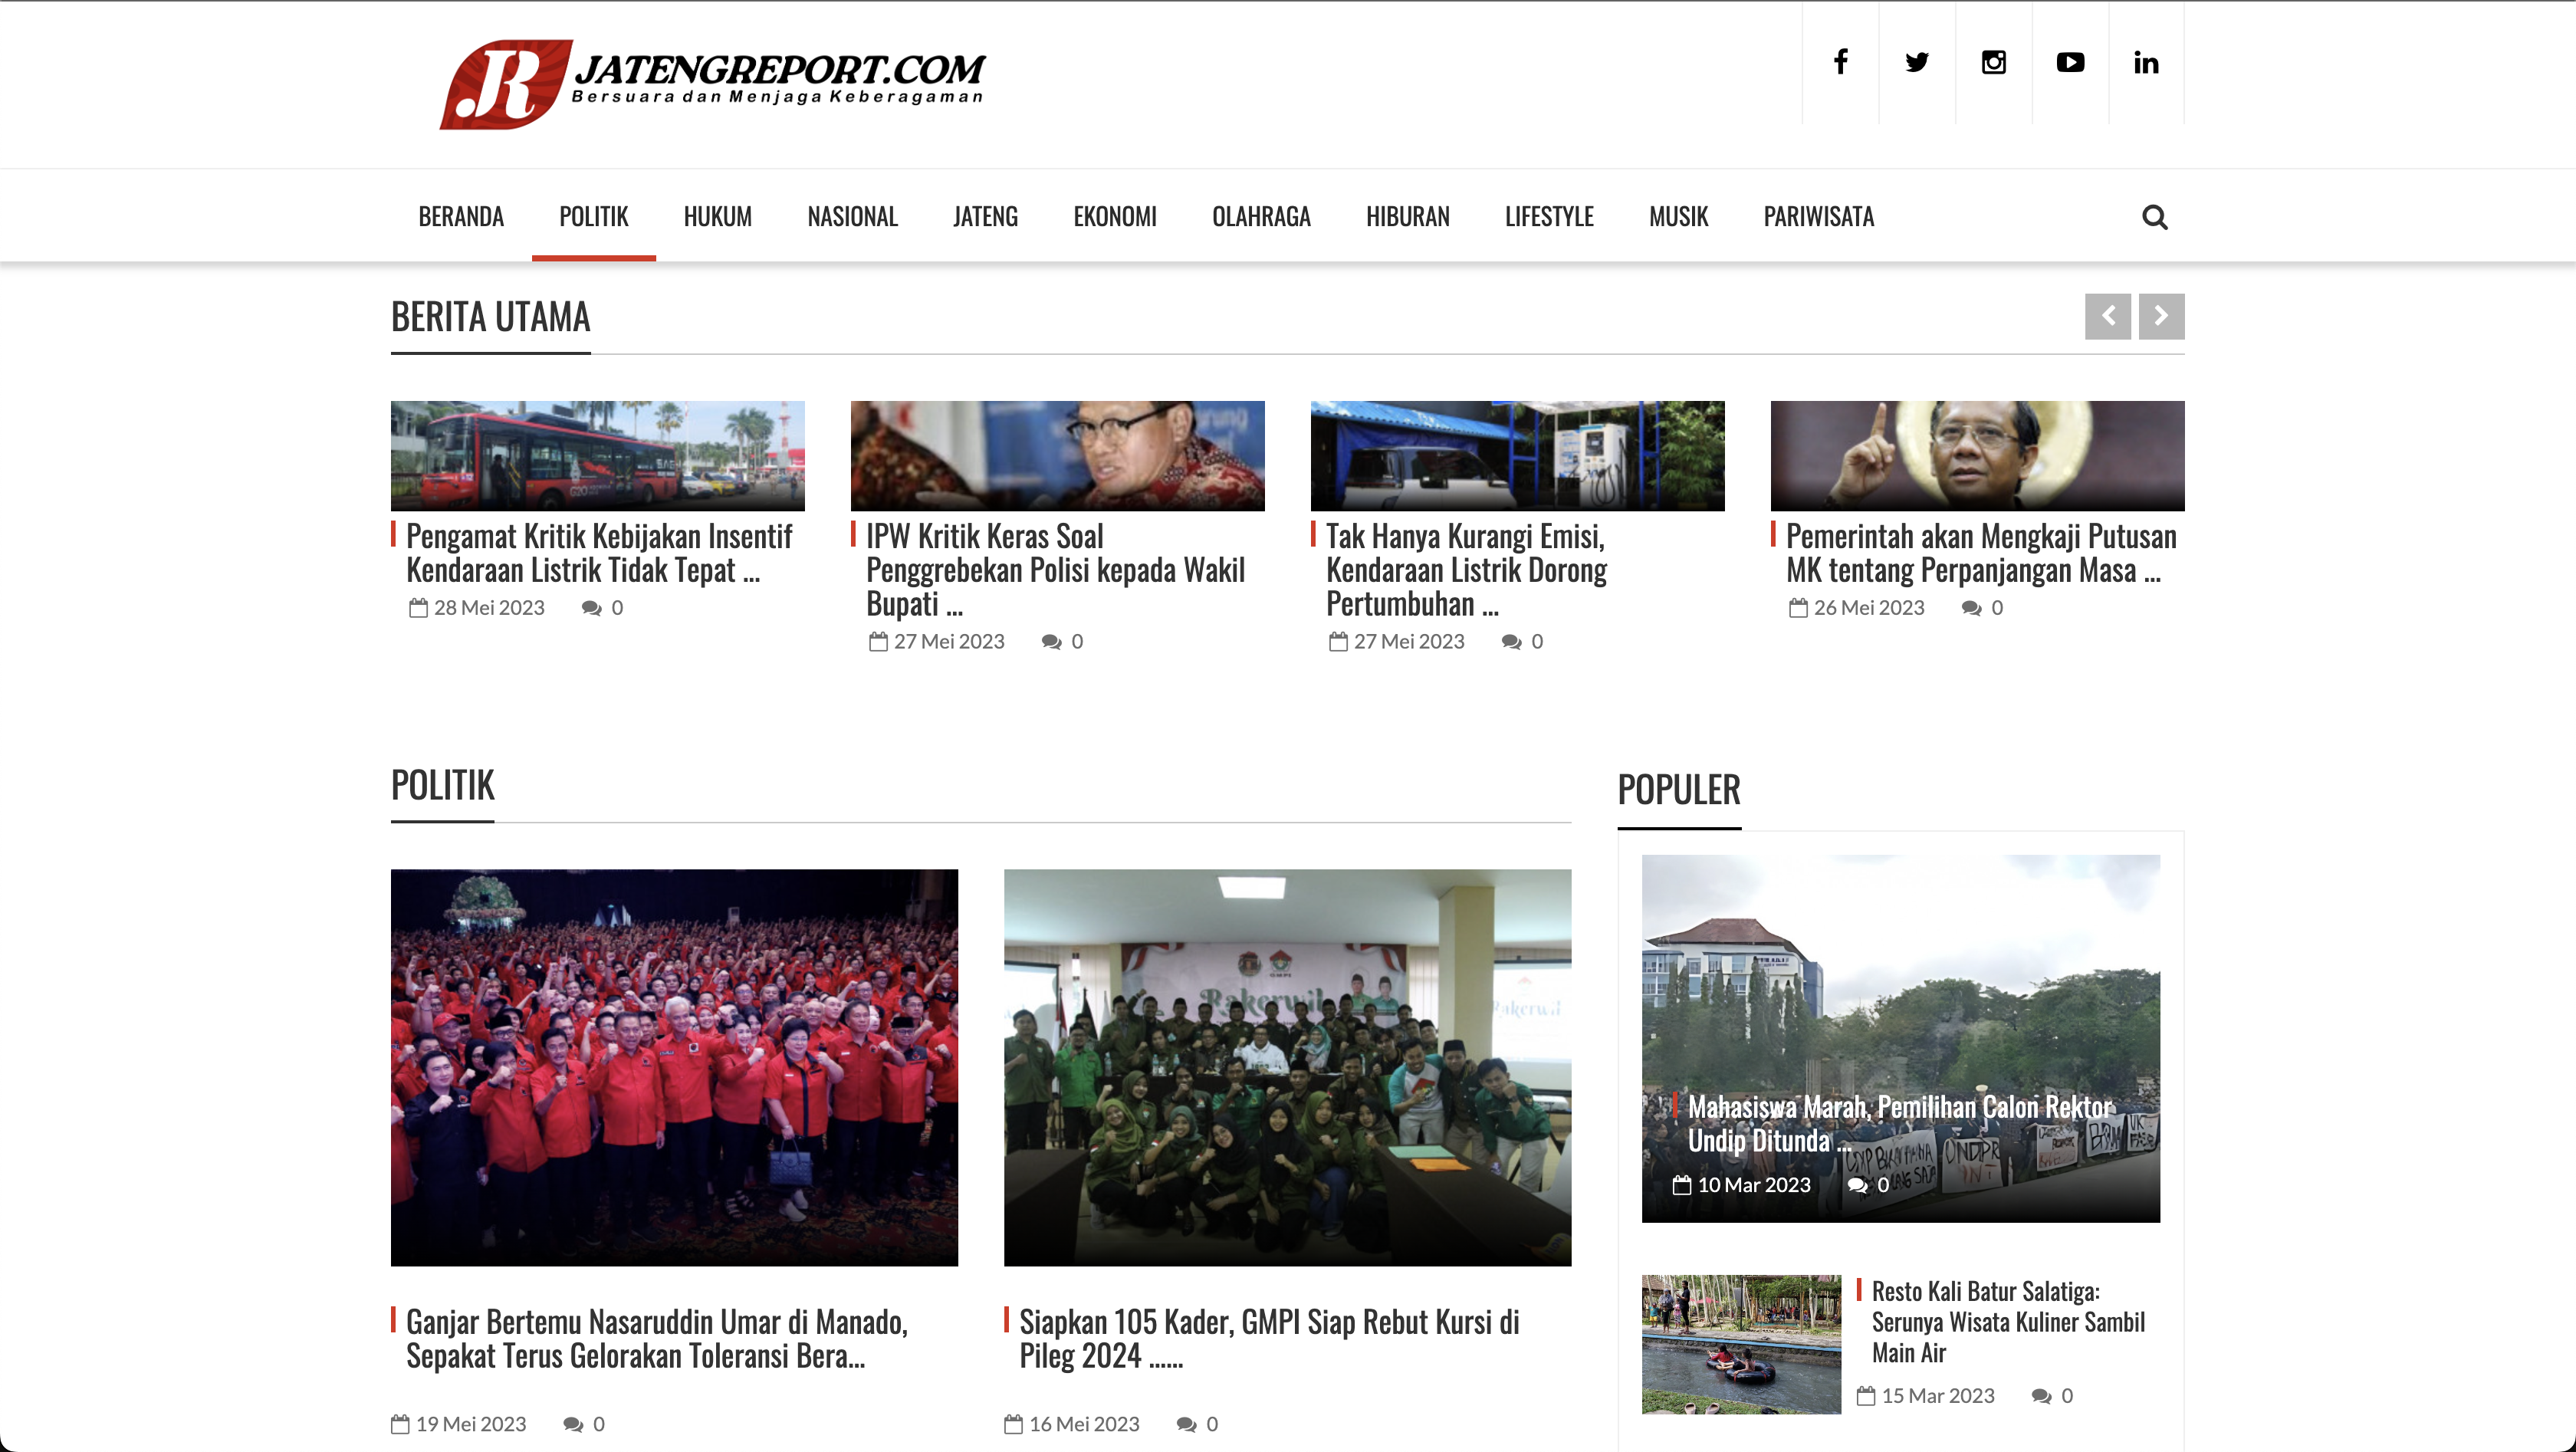Open the YouTube social icon
Viewport: 2576px width, 1452px height.
2070,62
